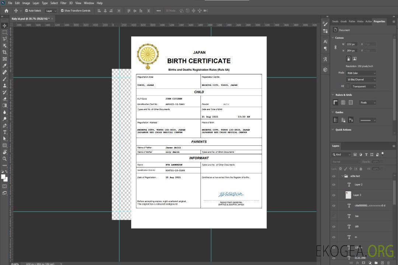Click the foreground color swatch
The width and height of the screenshot is (398, 265).
pyautogui.click(x=3, y=177)
